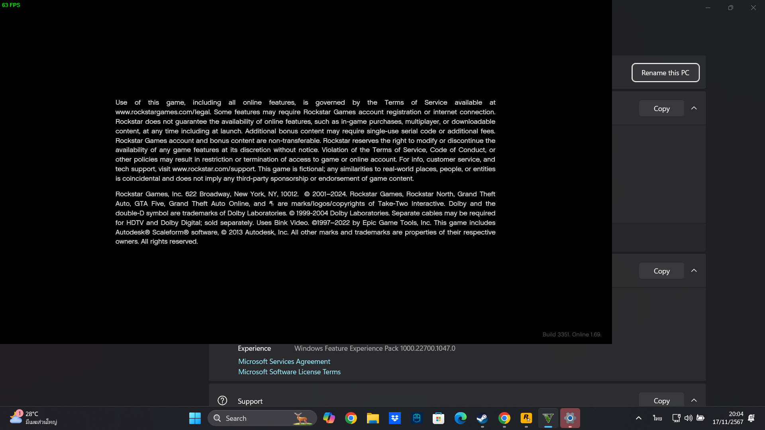Viewport: 765px width, 430px height.
Task: Open the Microsoft Software License Terms link
Action: coord(289,371)
